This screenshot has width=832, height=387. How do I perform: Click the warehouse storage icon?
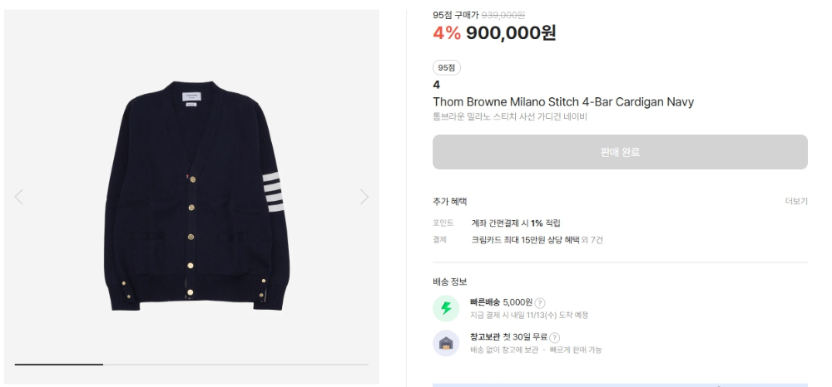pos(446,343)
